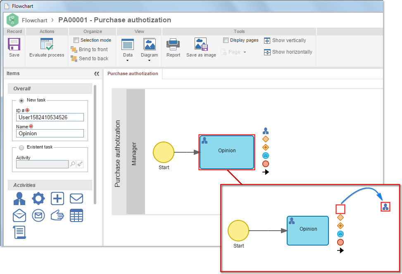This screenshot has width=402, height=274.
Task: Tick the Display pages checkbox
Action: pyautogui.click(x=226, y=40)
